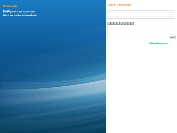177x133 pixels.
Task: Click the eighth emoticon icon in the row
Action: coord(129,23)
